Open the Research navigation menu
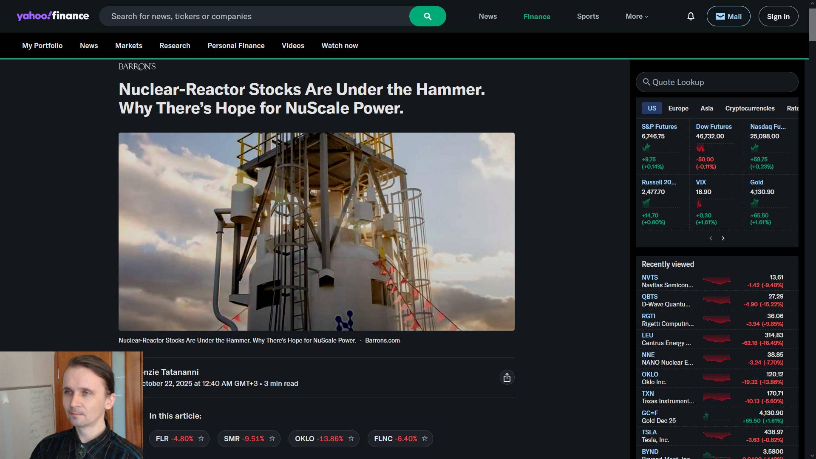This screenshot has width=816, height=459. pyautogui.click(x=175, y=45)
